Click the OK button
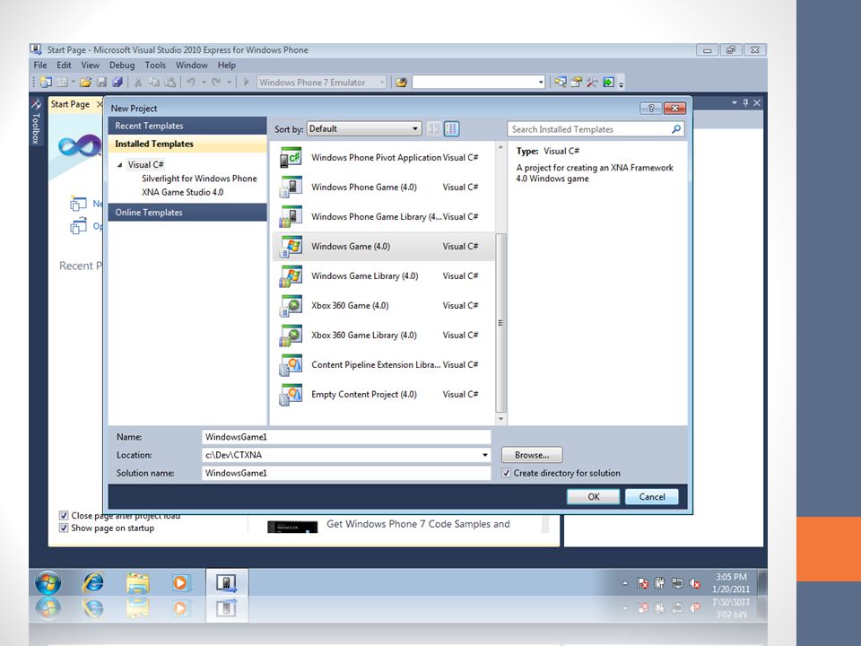 594,496
